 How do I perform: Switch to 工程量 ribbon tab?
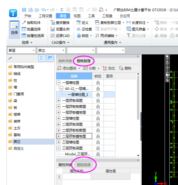[x=107, y=16]
